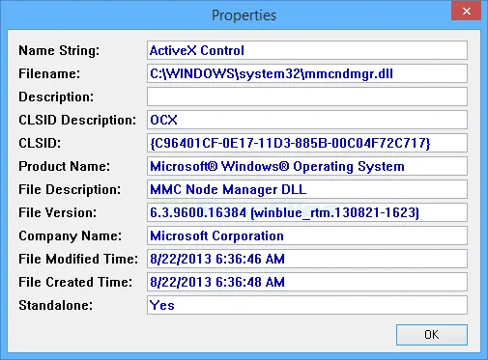The image size is (488, 360).
Task: Click File Created Time field 6:36:48 AM
Action: [x=307, y=282]
